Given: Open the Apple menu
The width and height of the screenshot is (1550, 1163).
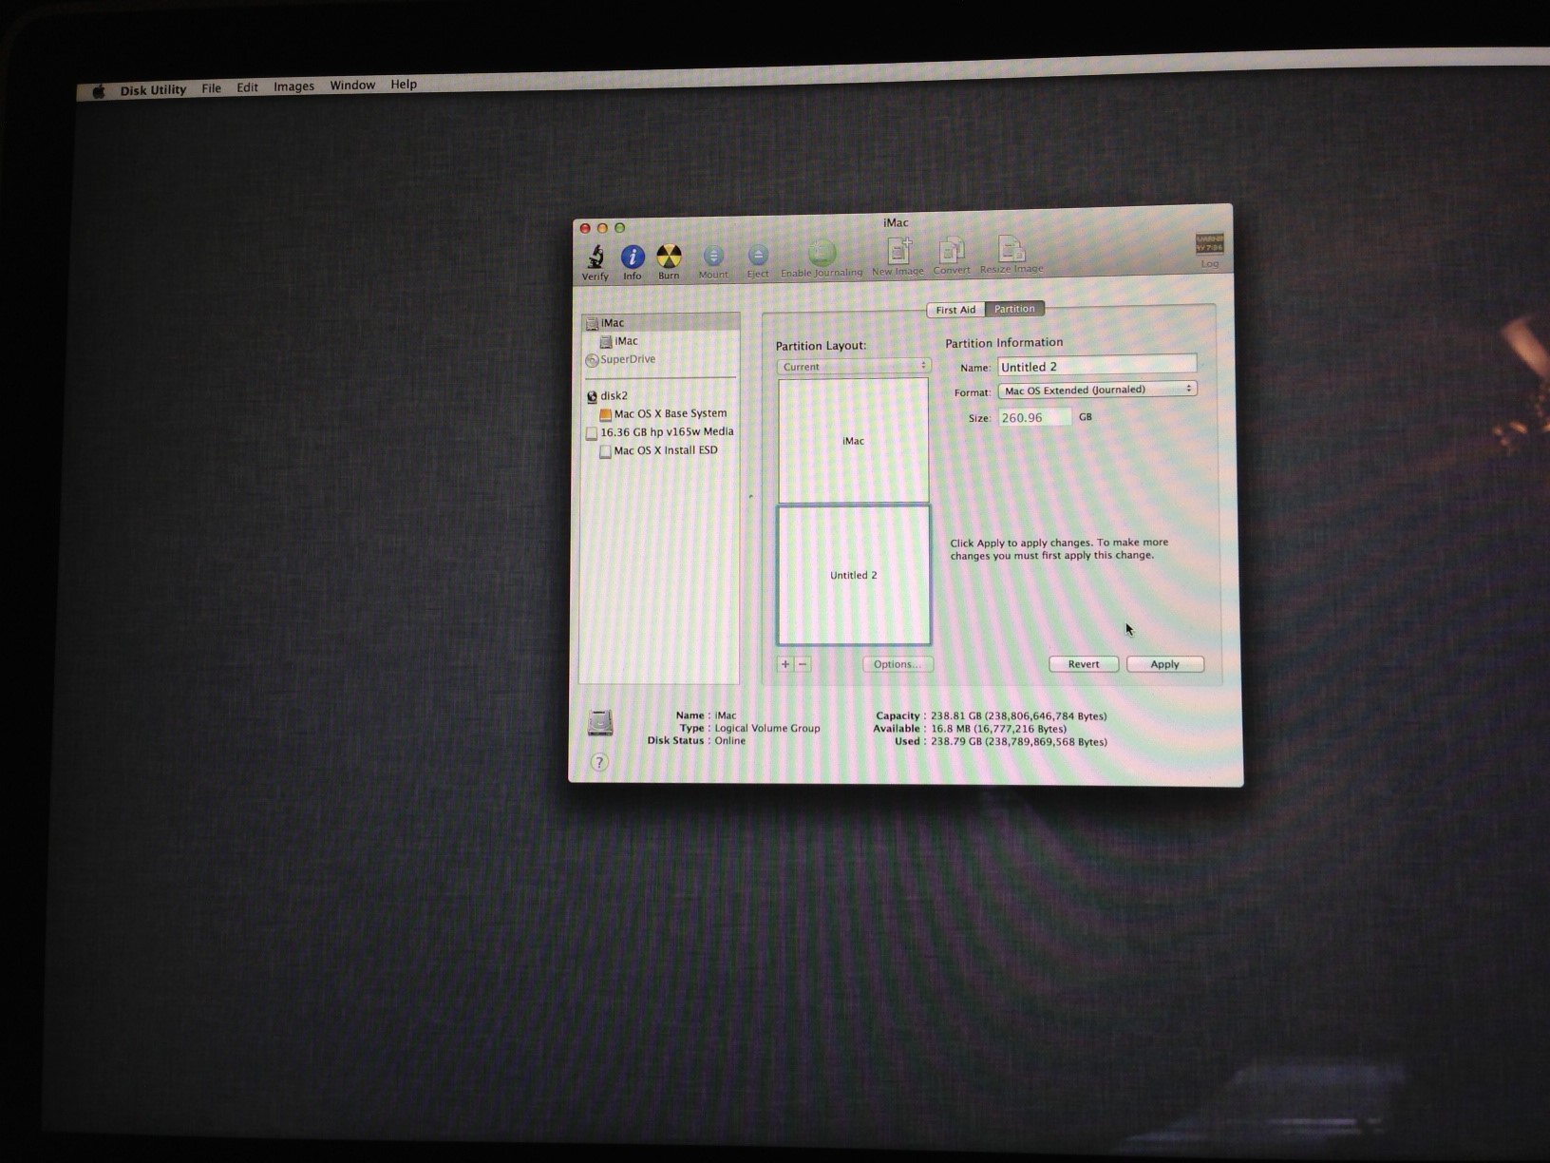Looking at the screenshot, I should coord(99,91).
